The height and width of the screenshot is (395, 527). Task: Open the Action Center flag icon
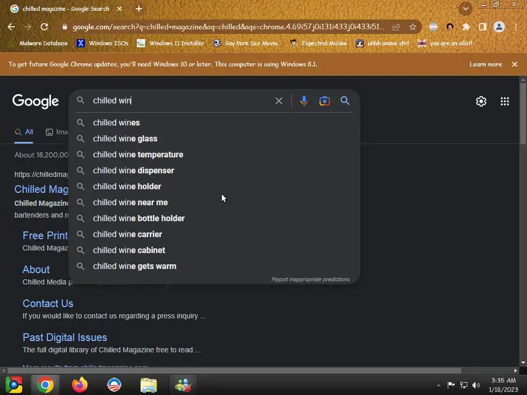point(451,385)
